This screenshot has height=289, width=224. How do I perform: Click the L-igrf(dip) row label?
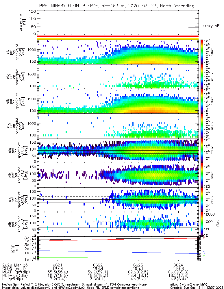pos(14,280)
